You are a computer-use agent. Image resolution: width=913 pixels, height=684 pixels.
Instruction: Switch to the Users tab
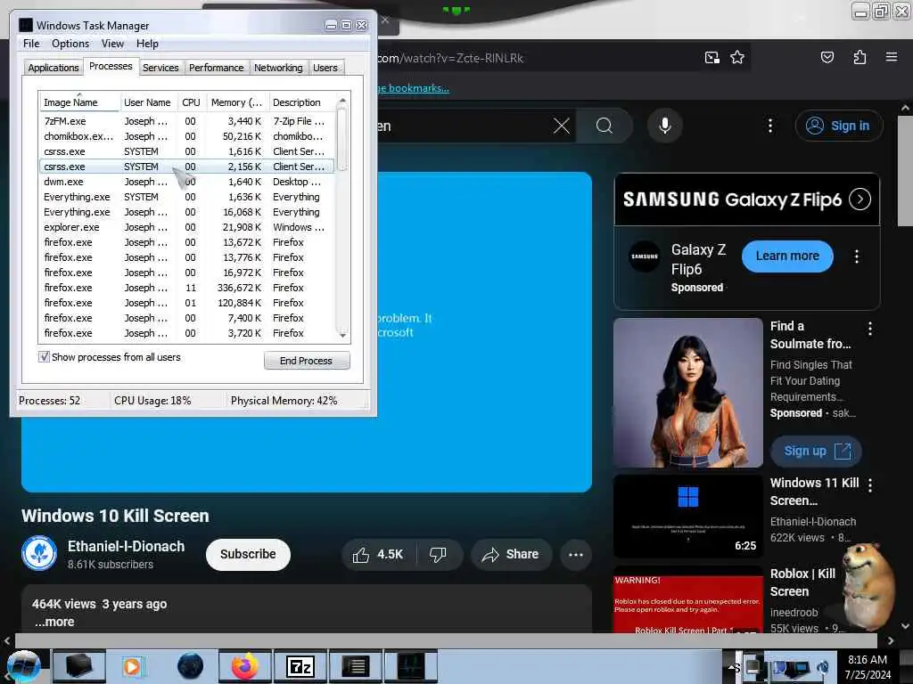(x=325, y=68)
